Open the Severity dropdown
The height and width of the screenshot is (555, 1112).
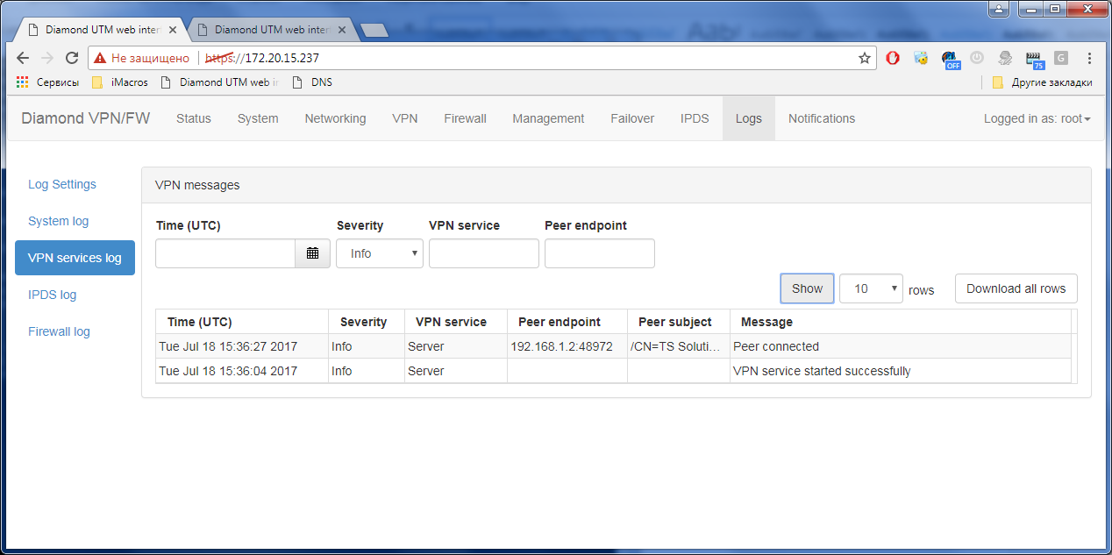click(380, 253)
